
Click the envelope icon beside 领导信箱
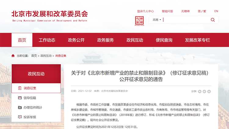click(x=20, y=98)
